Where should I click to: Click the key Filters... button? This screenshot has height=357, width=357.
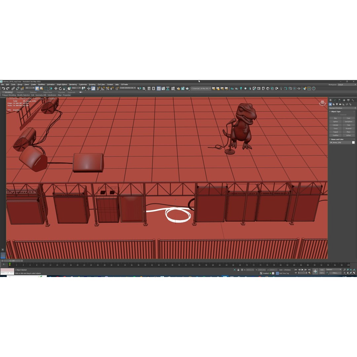point(336,273)
